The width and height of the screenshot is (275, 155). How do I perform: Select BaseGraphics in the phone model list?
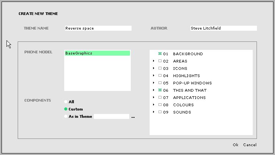(97, 53)
